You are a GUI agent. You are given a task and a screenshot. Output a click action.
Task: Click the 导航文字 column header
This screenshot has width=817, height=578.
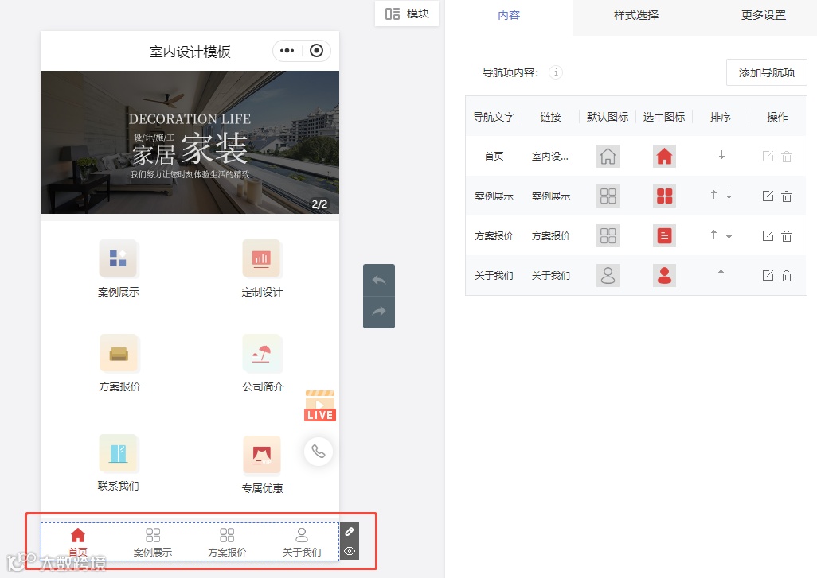point(493,117)
